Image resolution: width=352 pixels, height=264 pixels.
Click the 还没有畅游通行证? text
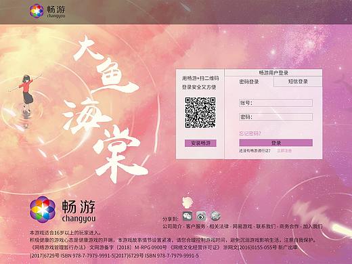coord(255,150)
